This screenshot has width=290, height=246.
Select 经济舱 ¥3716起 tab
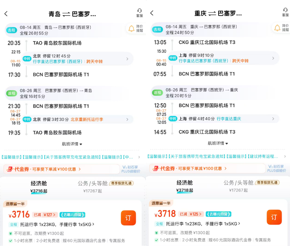(x=39, y=187)
